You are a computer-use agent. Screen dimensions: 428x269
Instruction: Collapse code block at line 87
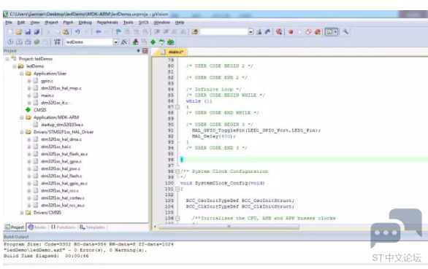(x=177, y=107)
